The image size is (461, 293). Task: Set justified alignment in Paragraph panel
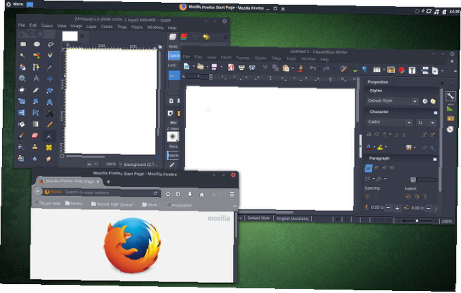tap(392, 168)
